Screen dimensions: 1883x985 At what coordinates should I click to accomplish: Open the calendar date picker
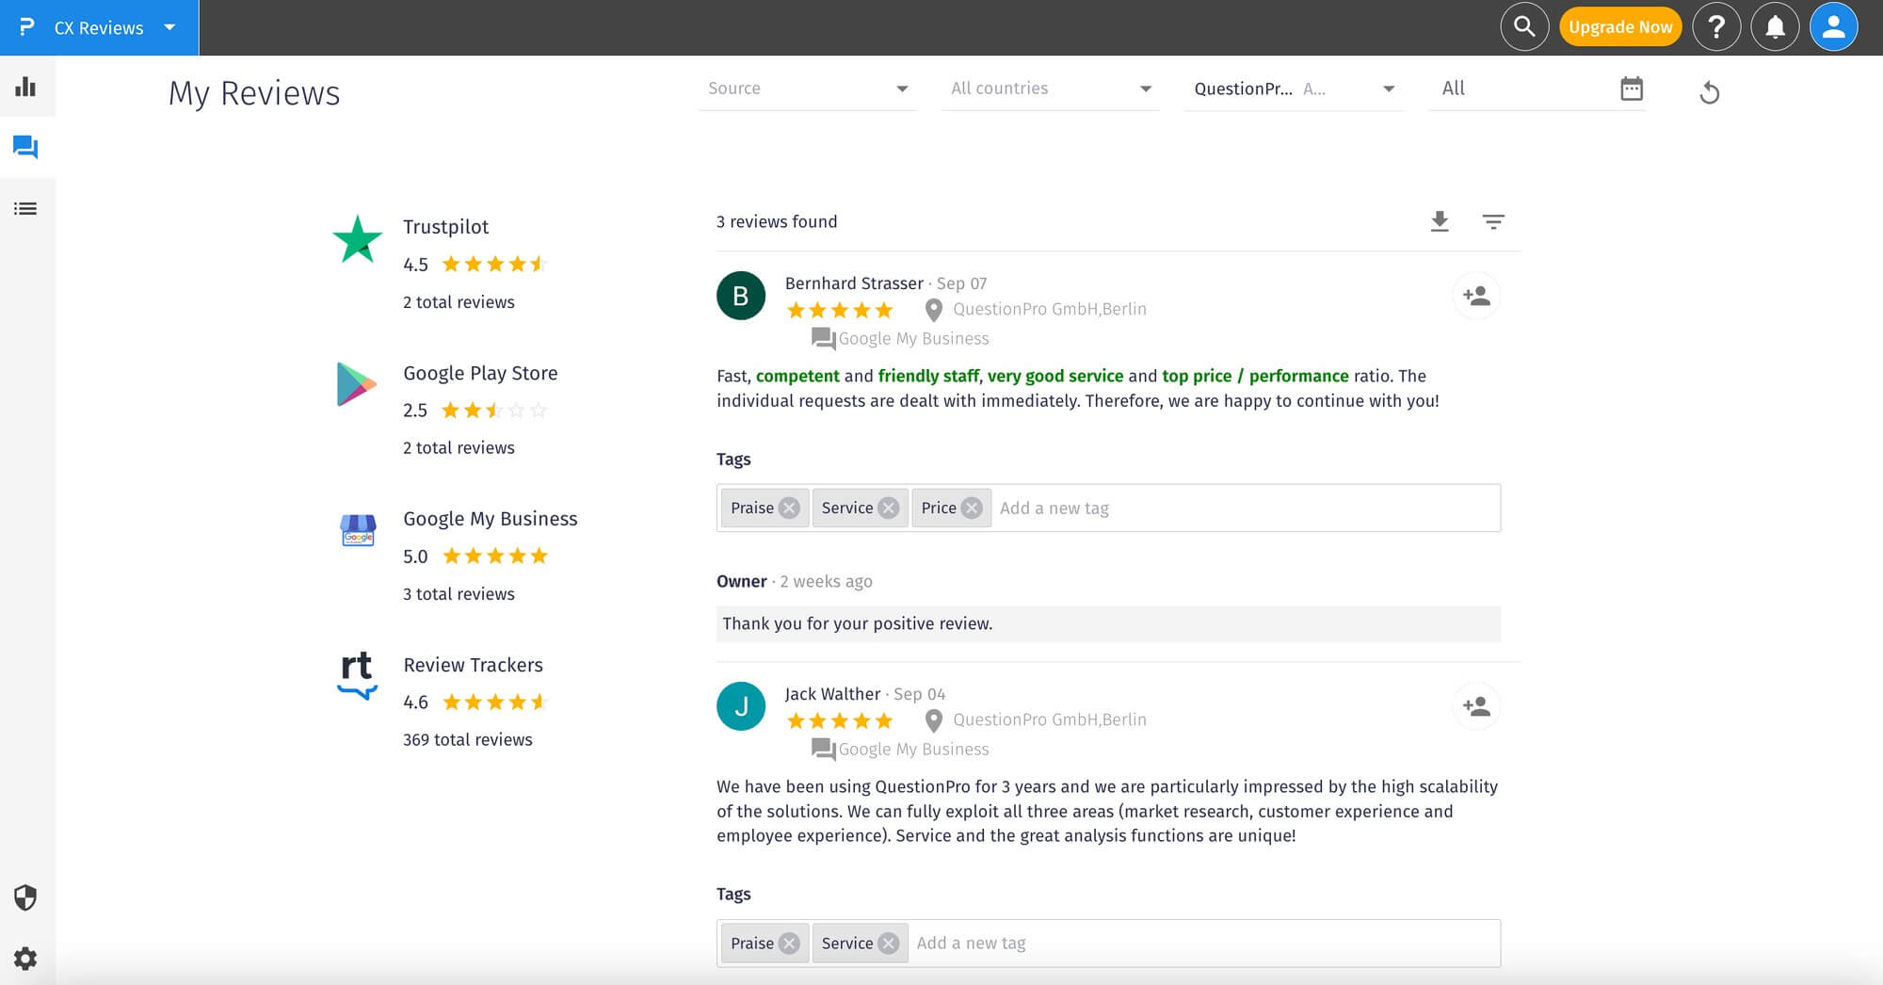tap(1631, 89)
